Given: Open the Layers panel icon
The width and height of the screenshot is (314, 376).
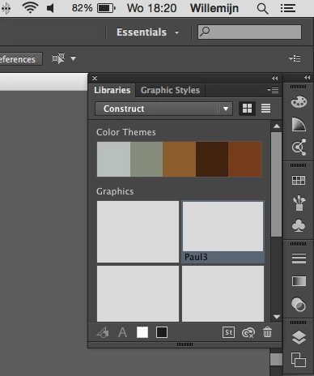Looking at the screenshot, I should pyautogui.click(x=299, y=337).
